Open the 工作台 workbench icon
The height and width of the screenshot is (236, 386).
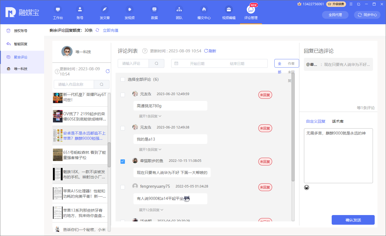[x=58, y=13]
